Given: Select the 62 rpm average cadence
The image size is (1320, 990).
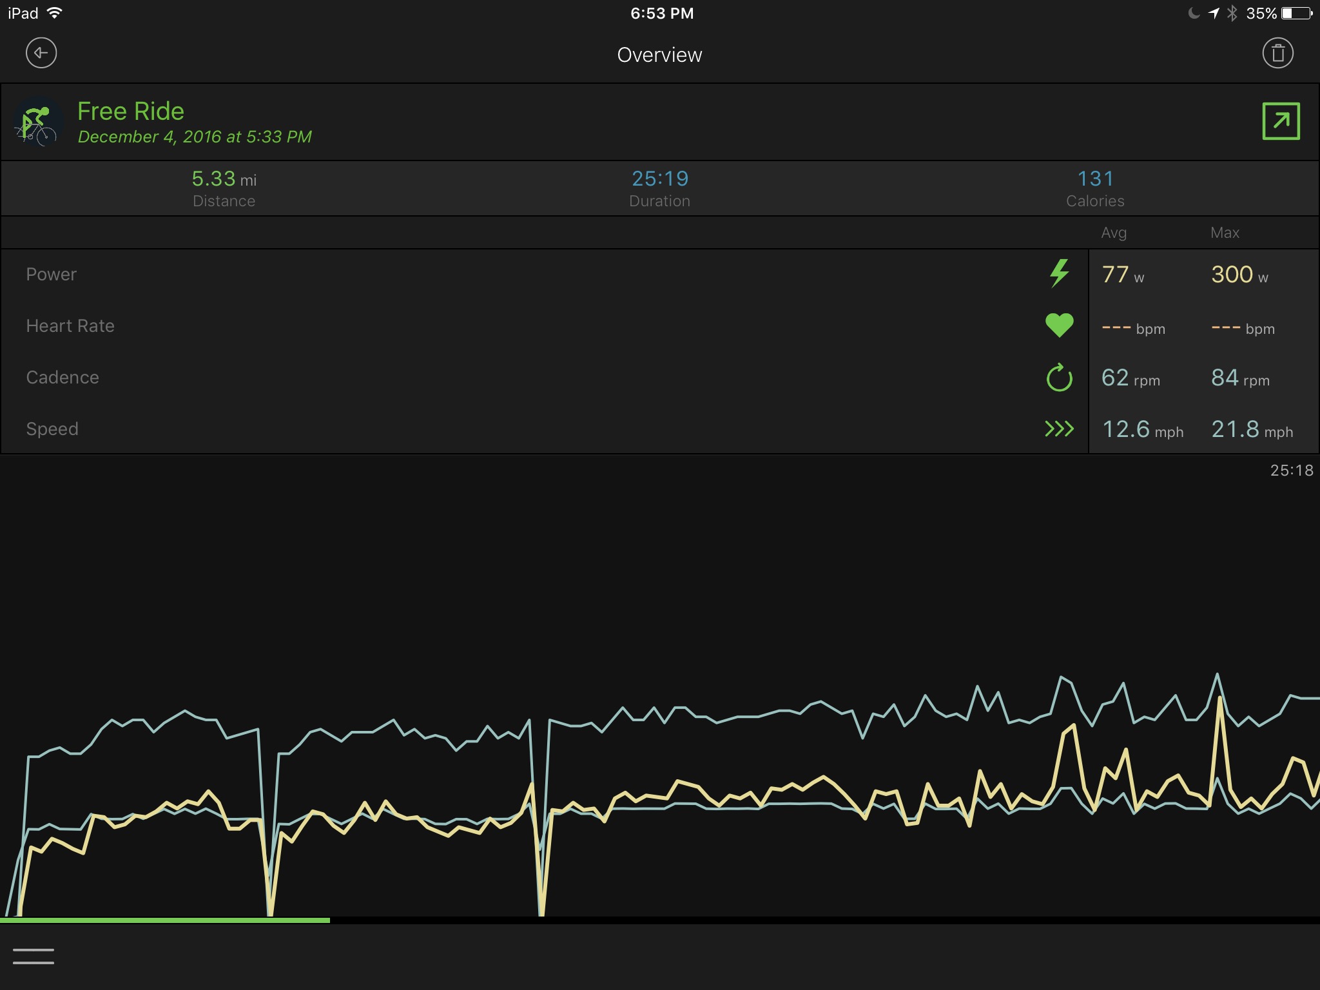Looking at the screenshot, I should [1131, 378].
